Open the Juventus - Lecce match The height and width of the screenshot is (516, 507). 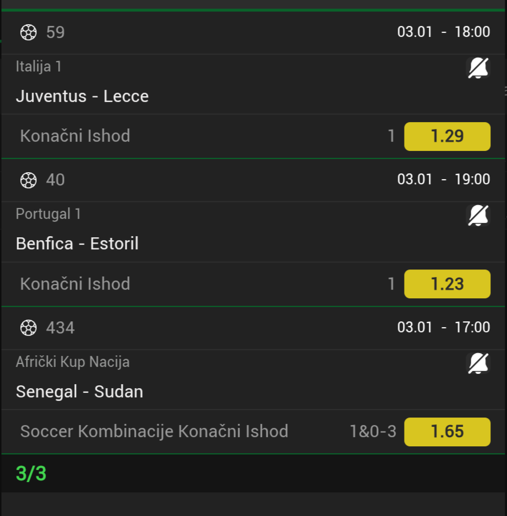click(x=82, y=96)
